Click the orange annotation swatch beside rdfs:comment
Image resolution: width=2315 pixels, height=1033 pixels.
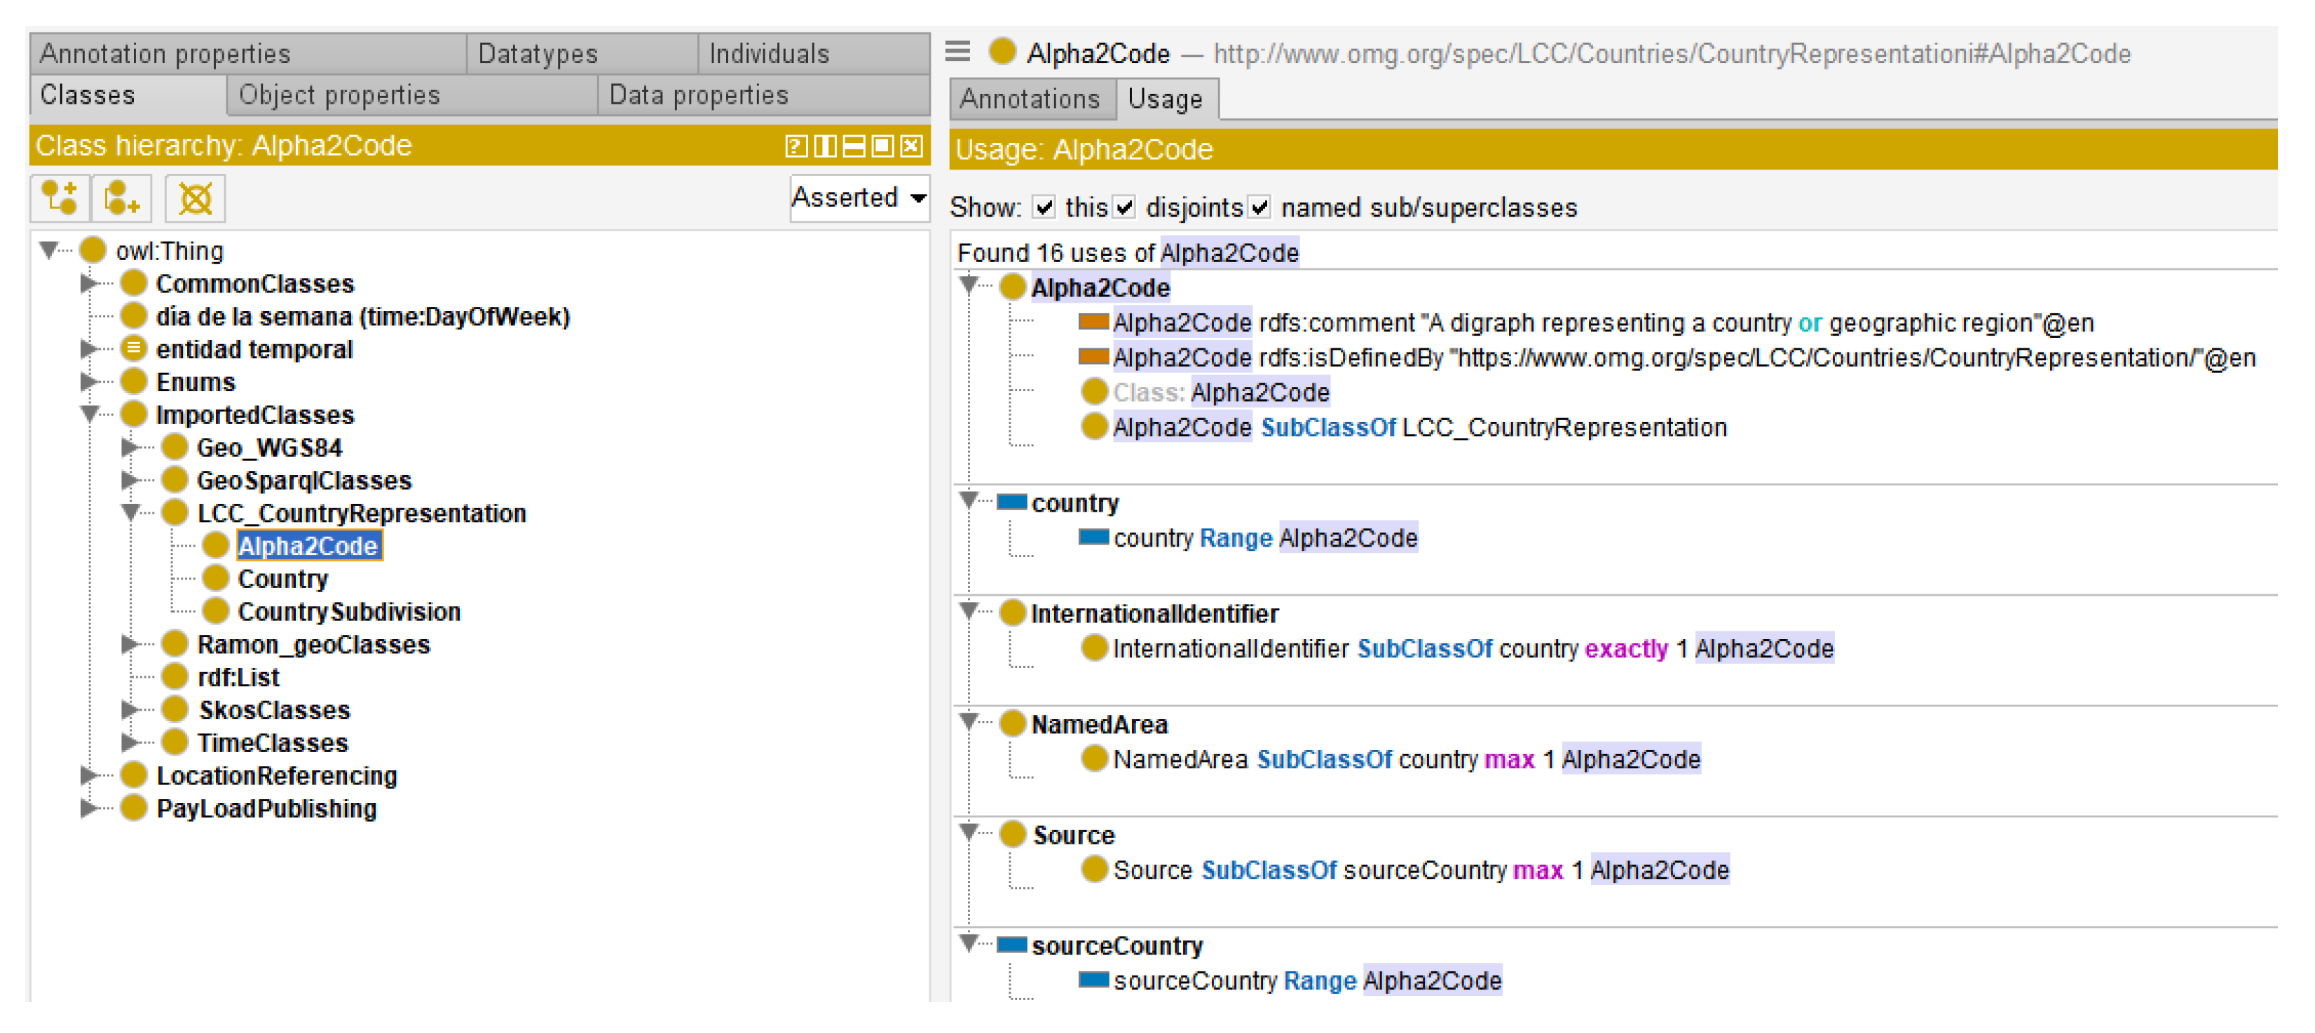(1092, 322)
